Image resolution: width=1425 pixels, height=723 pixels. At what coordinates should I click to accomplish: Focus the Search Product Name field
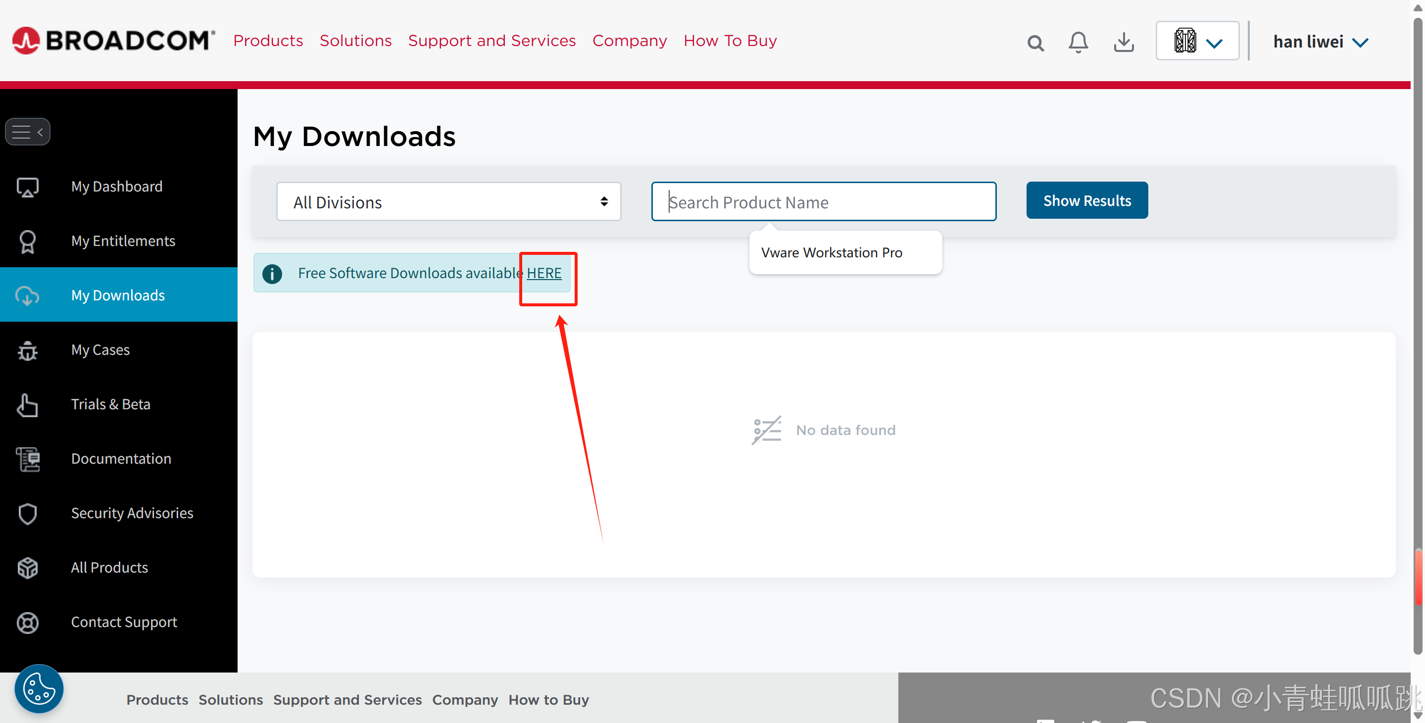coord(823,202)
